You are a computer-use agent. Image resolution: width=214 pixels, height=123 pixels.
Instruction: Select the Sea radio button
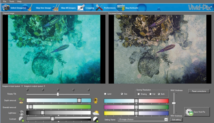[x=122, y=94]
